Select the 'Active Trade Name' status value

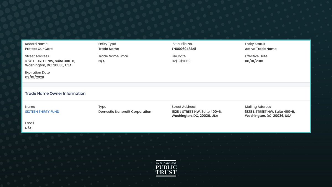[261, 49]
